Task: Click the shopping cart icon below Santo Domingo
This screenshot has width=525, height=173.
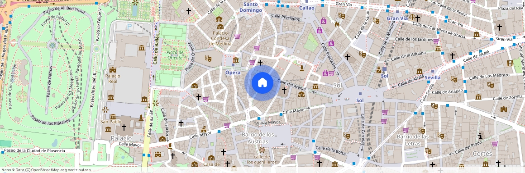Action: pos(238,36)
